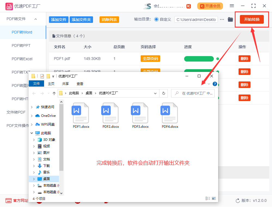Open PDF1.docx file icon

pos(81,113)
